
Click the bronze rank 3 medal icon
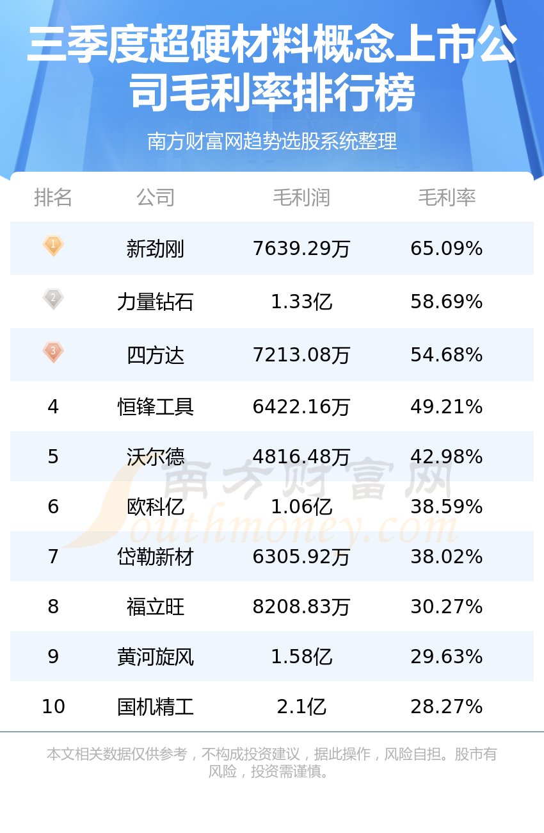[53, 352]
